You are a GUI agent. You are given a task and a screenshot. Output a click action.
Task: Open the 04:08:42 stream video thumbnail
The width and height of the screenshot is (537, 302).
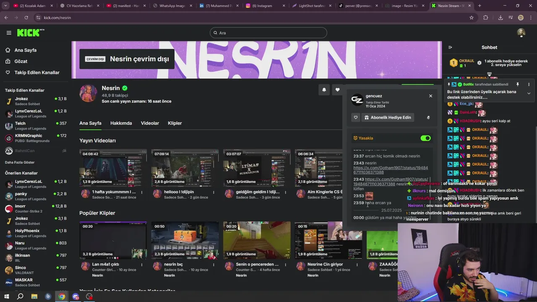[x=113, y=168]
